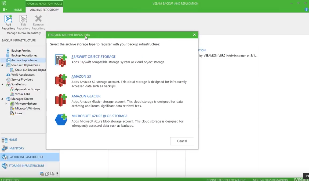Click the Linux penguin icon
Screen dimensions: 309x181
tap(12, 113)
